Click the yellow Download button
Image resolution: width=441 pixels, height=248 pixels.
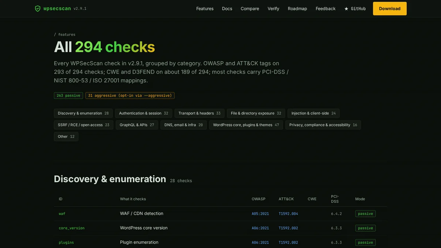390,8
